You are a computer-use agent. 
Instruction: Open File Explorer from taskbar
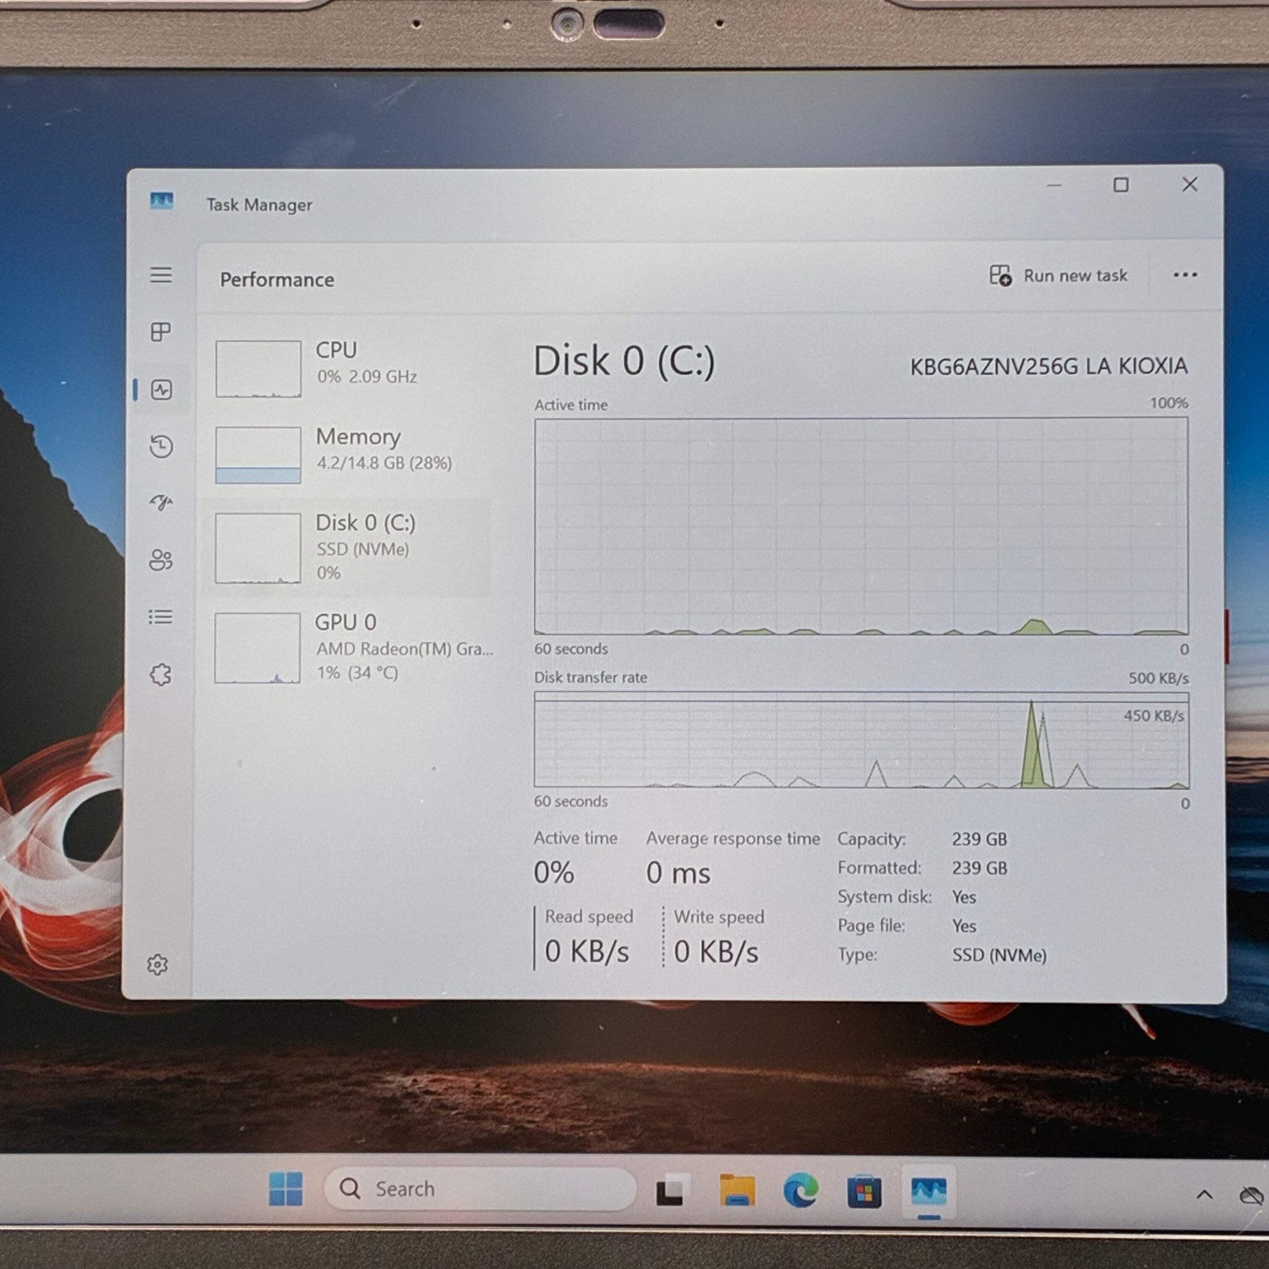[x=737, y=1190]
